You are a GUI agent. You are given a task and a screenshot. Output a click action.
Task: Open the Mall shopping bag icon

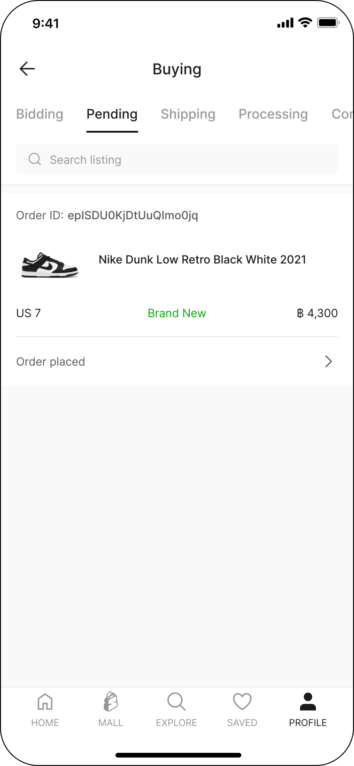pos(111,702)
